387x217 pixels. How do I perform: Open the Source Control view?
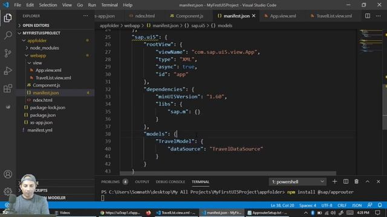(x=8, y=53)
